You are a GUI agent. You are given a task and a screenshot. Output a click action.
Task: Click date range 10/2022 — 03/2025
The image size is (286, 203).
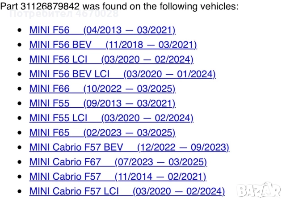pyautogui.click(x=129, y=89)
